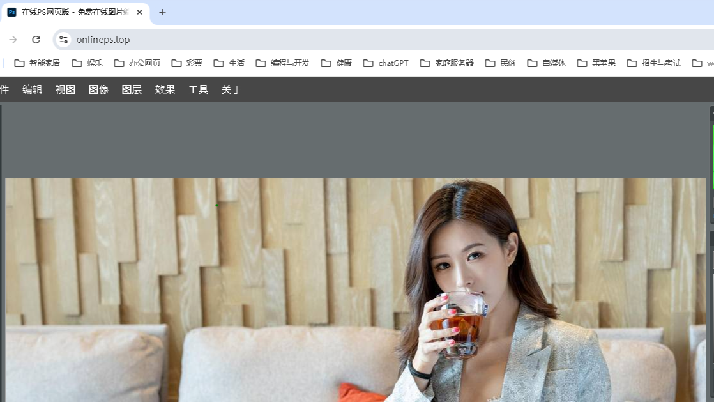The height and width of the screenshot is (402, 714).
Task: Click the forward navigation arrow
Action: pyautogui.click(x=13, y=39)
